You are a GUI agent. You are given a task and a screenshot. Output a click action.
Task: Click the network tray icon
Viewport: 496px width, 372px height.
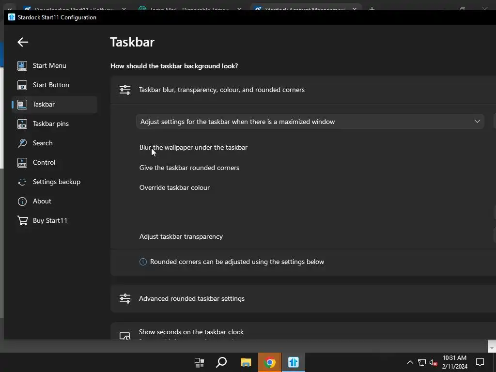(422, 362)
